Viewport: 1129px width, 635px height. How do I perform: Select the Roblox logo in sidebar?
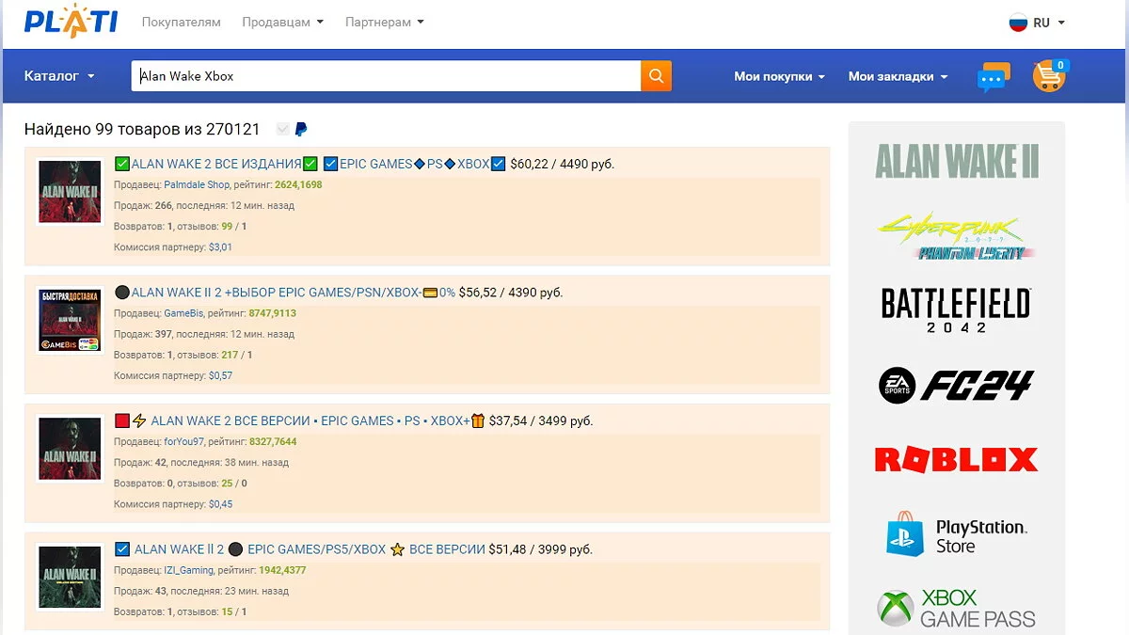[956, 459]
